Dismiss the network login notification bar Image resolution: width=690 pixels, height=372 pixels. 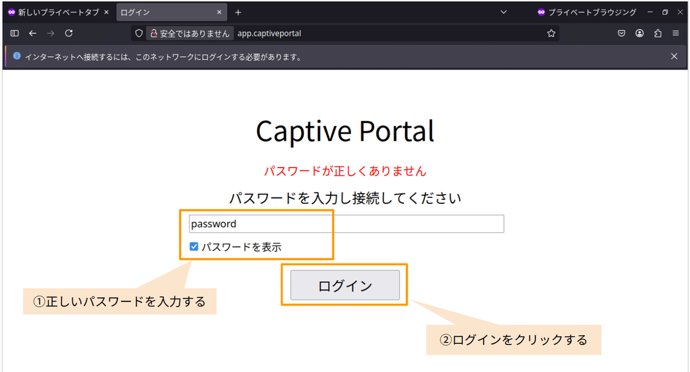coord(673,56)
